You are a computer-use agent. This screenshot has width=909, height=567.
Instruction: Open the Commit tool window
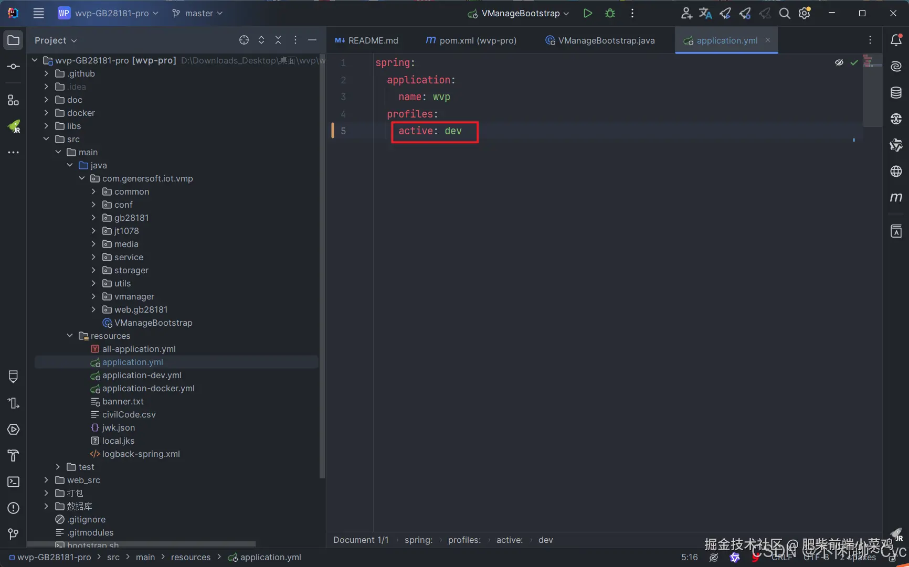pos(13,67)
